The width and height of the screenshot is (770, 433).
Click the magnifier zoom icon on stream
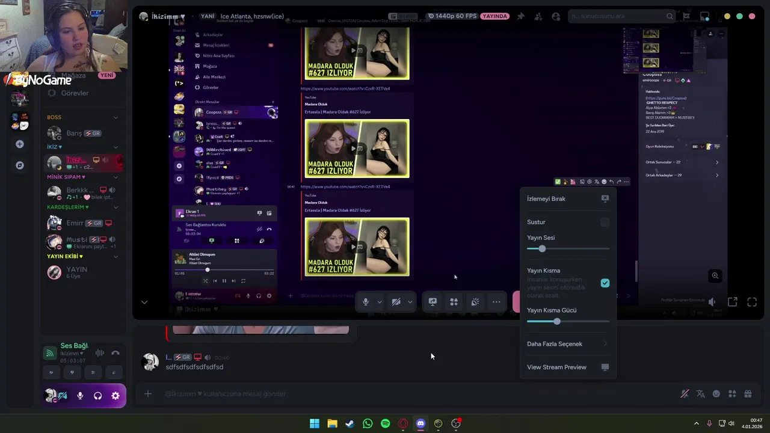pos(715,275)
